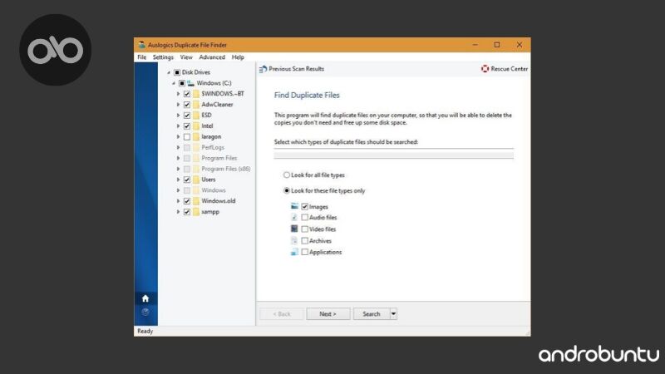665x374 pixels.
Task: Expand the Intel folder node
Action: click(178, 126)
